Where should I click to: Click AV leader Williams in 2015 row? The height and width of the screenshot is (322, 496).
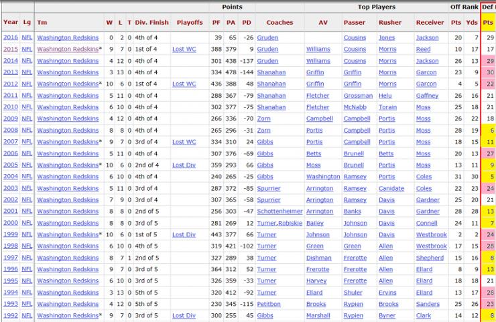pyautogui.click(x=318, y=50)
